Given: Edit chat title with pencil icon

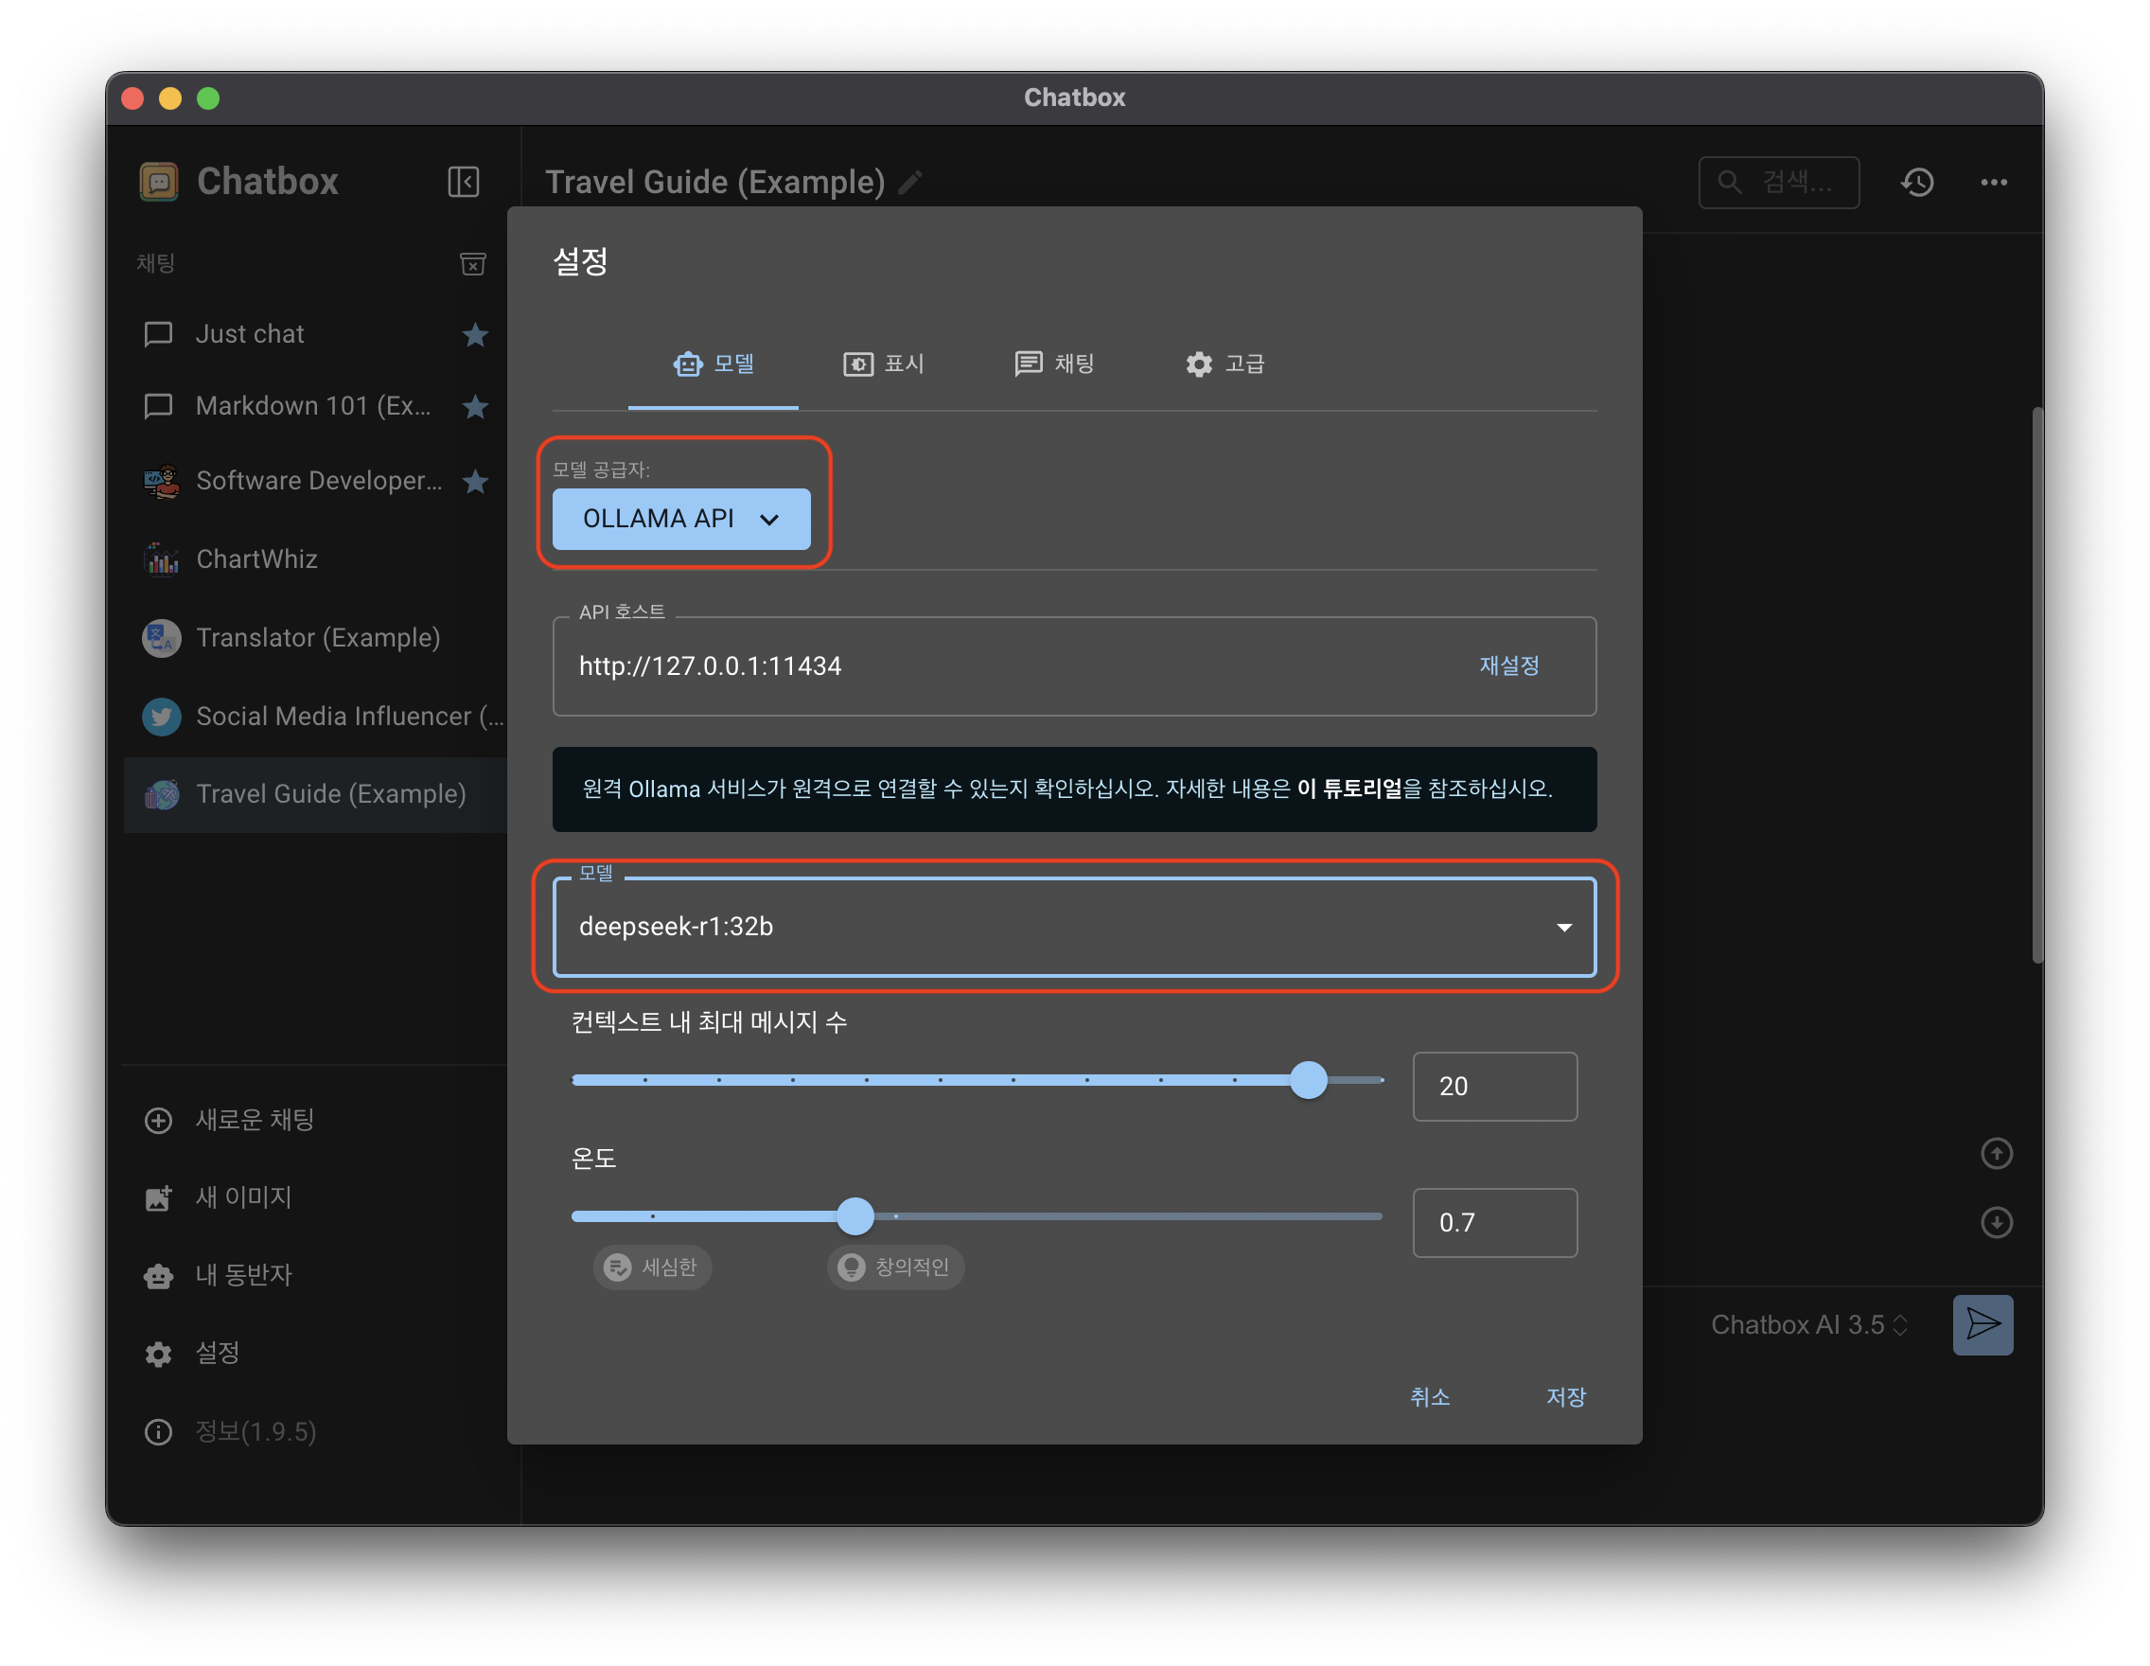Looking at the screenshot, I should (x=910, y=182).
